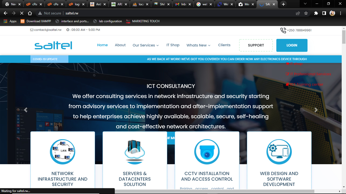Click the SUPPORT button
Image resolution: width=346 pixels, height=194 pixels.
[x=256, y=45]
